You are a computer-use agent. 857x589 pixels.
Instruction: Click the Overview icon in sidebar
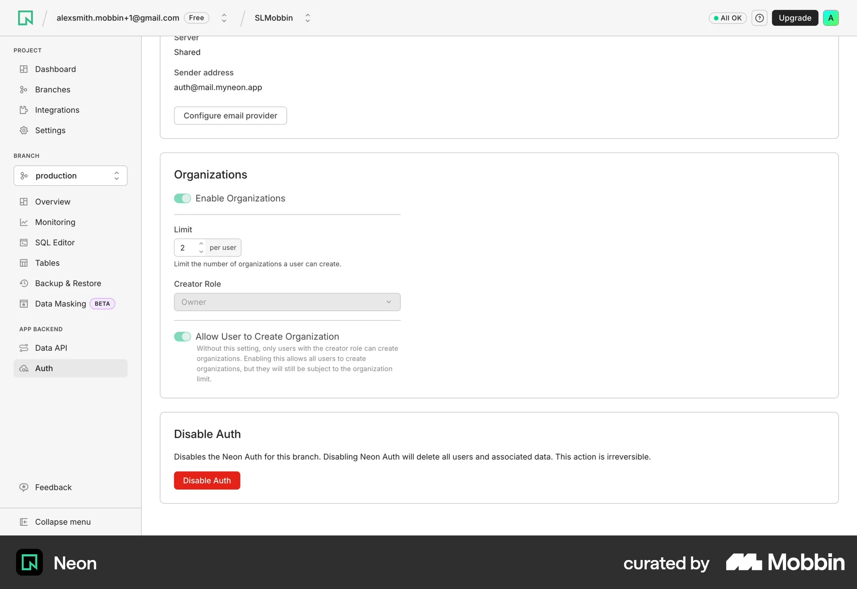(24, 202)
